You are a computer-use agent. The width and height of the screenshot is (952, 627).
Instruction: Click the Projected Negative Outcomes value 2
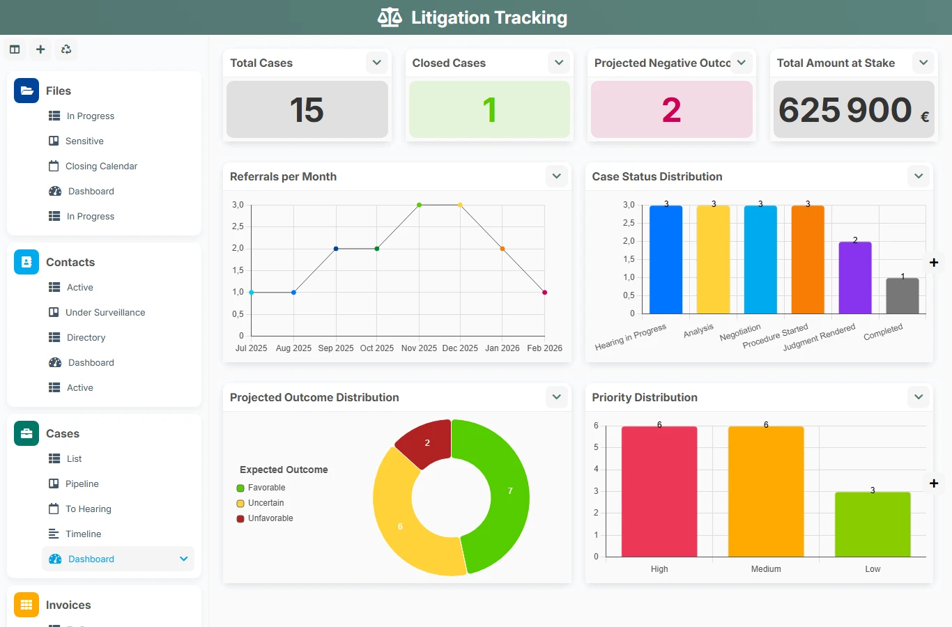(671, 110)
